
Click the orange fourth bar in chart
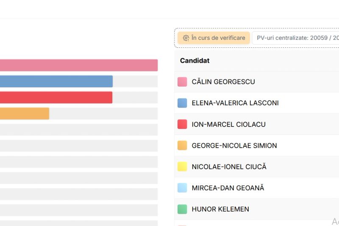(24, 113)
